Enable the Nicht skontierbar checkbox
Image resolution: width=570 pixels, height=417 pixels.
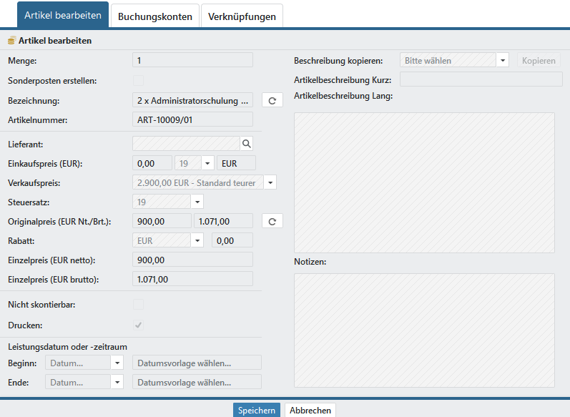click(139, 305)
